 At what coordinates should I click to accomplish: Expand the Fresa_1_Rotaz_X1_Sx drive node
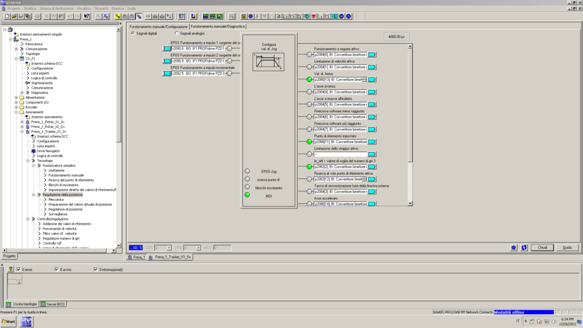(22, 122)
